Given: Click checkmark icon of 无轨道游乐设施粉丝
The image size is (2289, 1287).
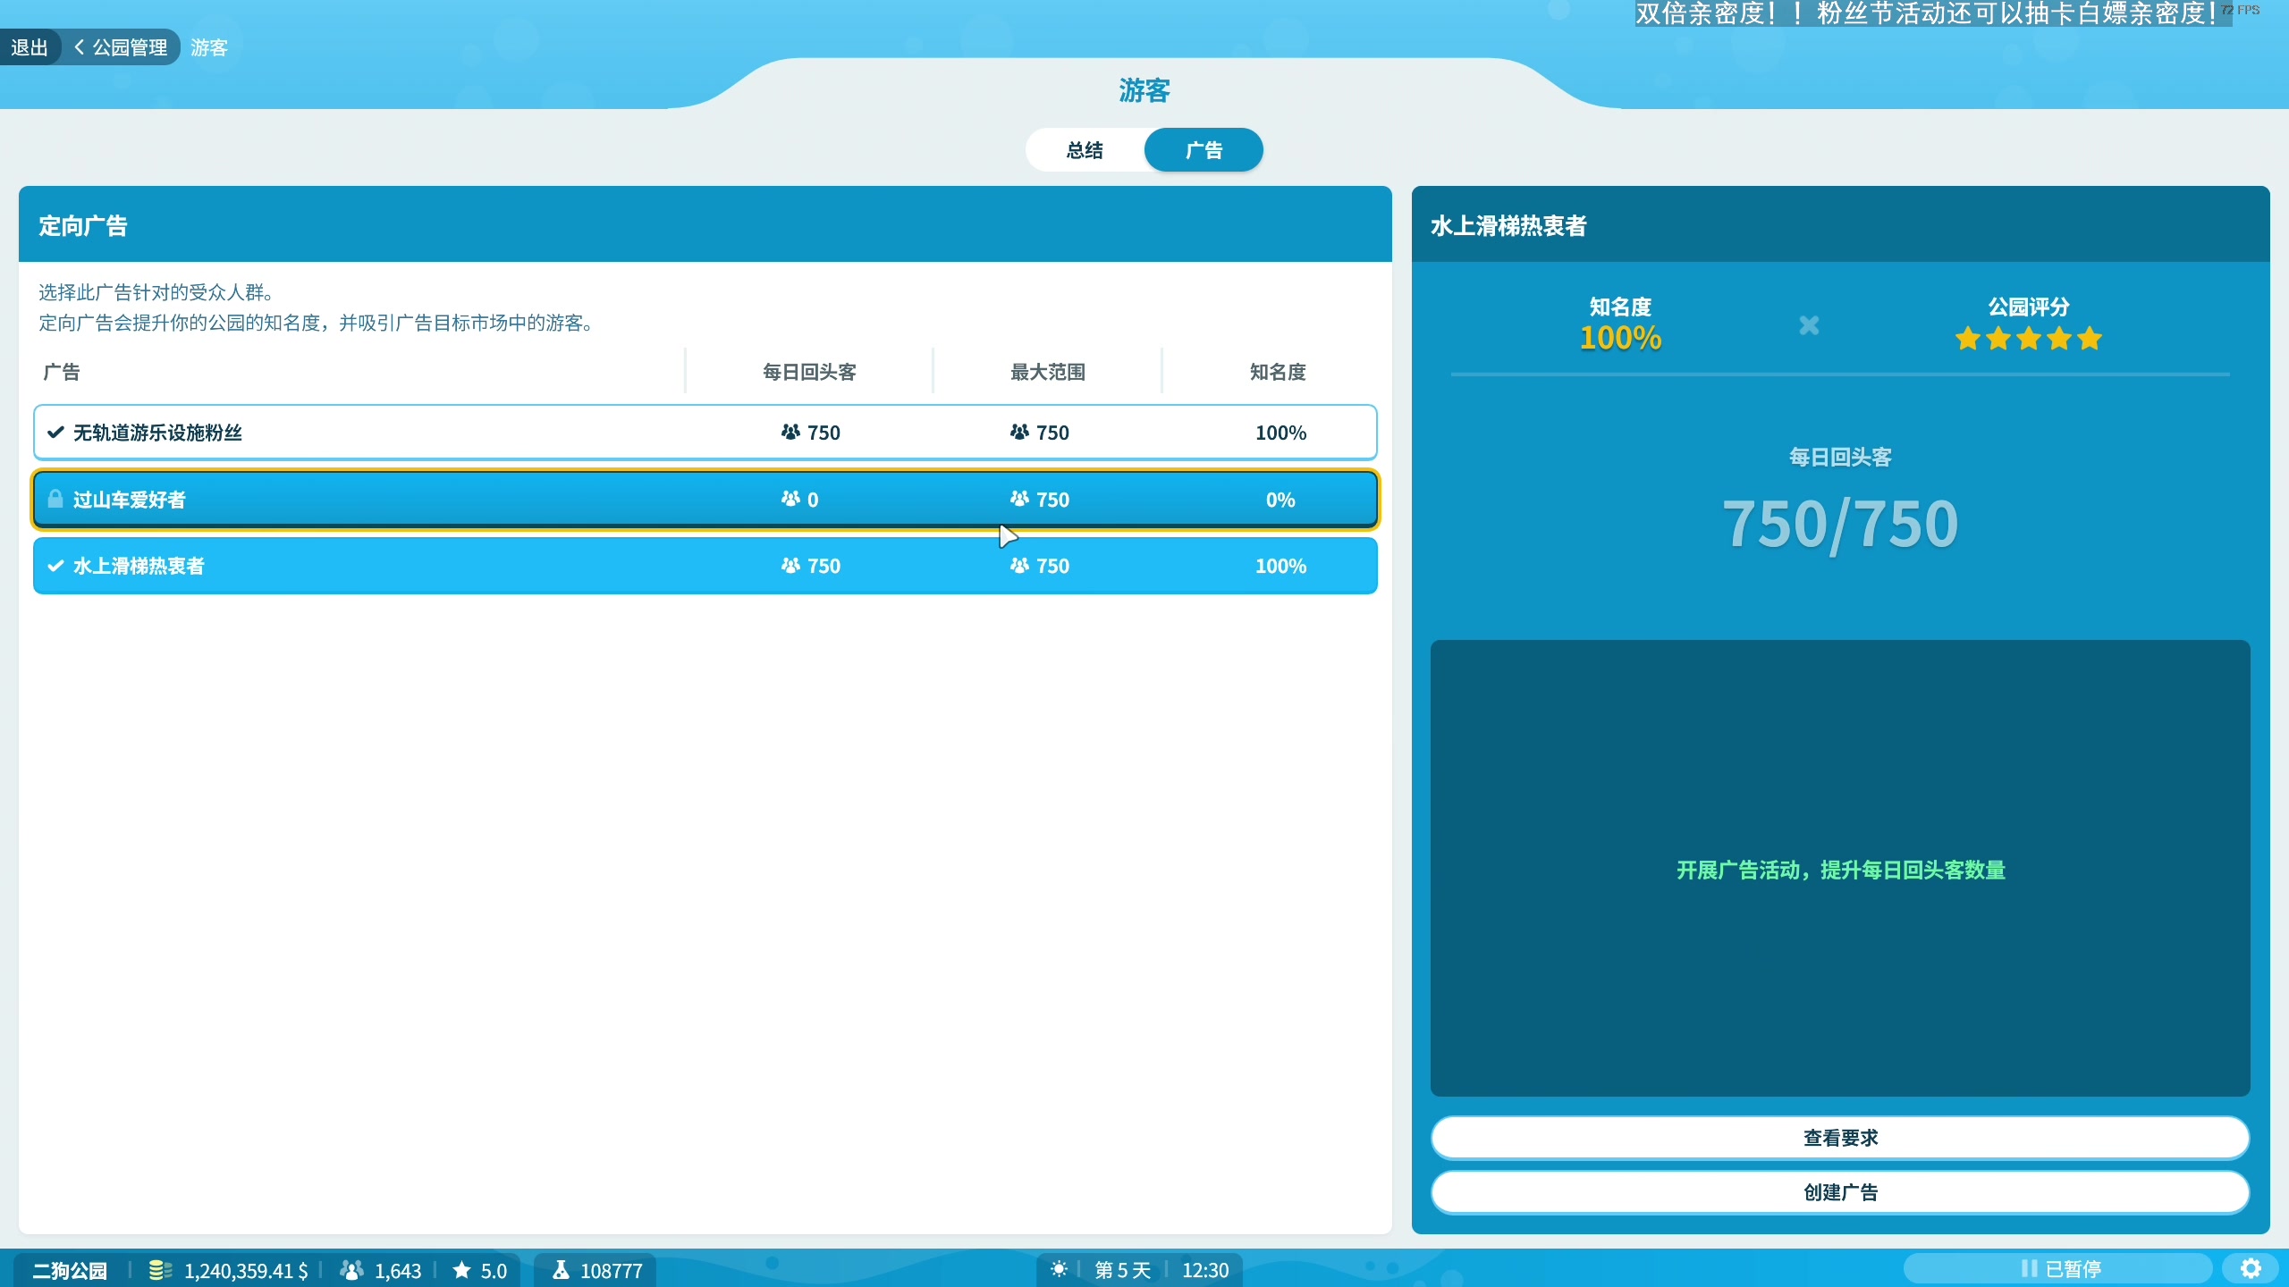Looking at the screenshot, I should click(55, 433).
